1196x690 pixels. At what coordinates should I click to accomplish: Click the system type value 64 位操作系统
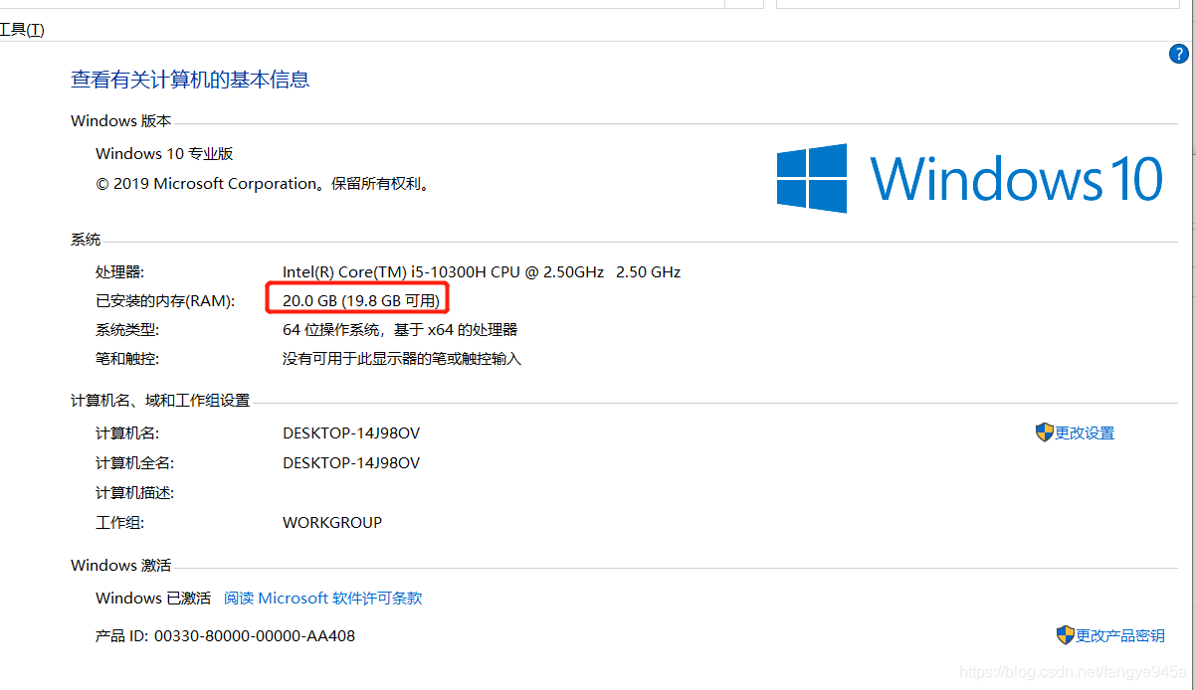[x=400, y=330]
